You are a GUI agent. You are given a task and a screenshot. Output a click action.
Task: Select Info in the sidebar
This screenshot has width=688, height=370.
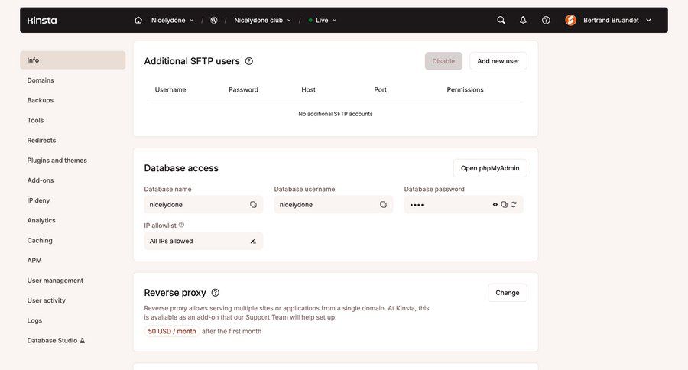(73, 60)
